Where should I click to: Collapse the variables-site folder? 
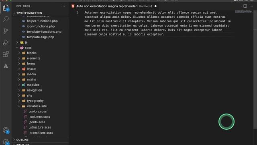pyautogui.click(x=19, y=106)
